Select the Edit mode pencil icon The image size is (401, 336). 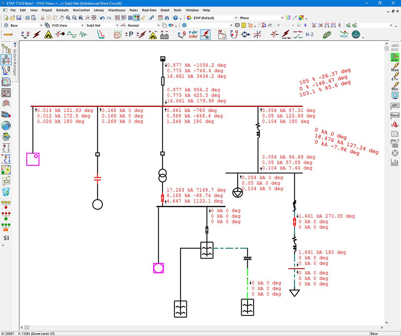7,34
